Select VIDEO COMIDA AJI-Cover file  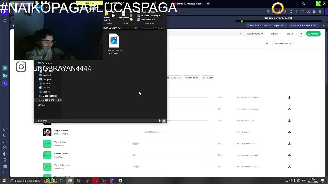114,44
